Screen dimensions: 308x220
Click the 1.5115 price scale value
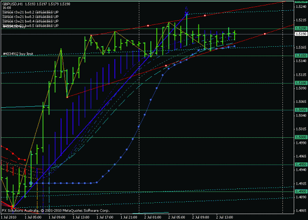(x=301, y=75)
